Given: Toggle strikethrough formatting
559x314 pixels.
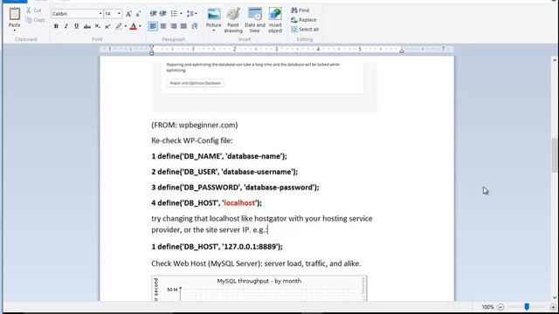Looking at the screenshot, I should pyautogui.click(x=86, y=26).
